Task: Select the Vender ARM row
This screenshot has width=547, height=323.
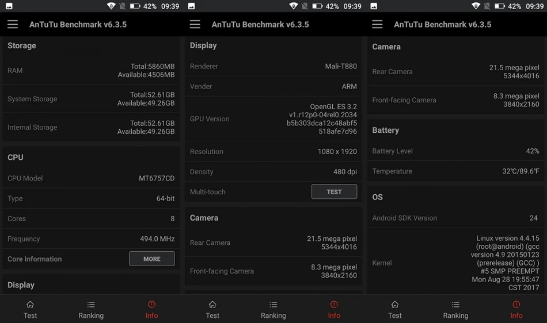Action: (273, 86)
